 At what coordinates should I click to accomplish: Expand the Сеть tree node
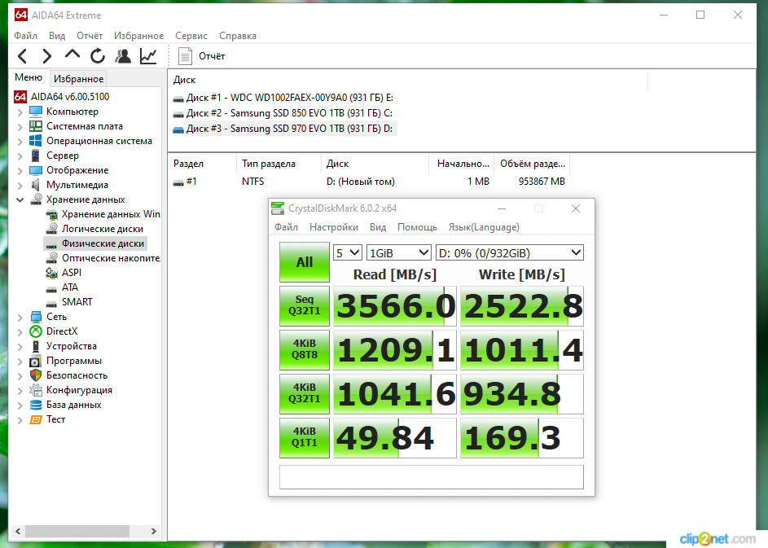[20, 318]
